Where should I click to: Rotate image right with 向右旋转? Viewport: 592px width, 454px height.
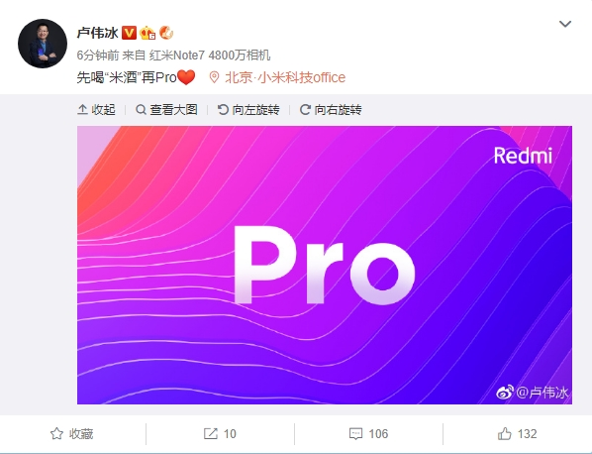click(x=331, y=110)
